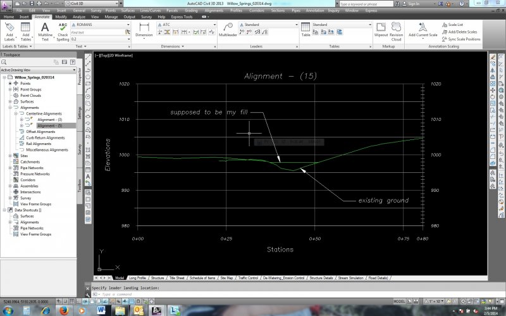This screenshot has width=506, height=316.
Task: Select Point Groups tree item
Action: (x=30, y=89)
